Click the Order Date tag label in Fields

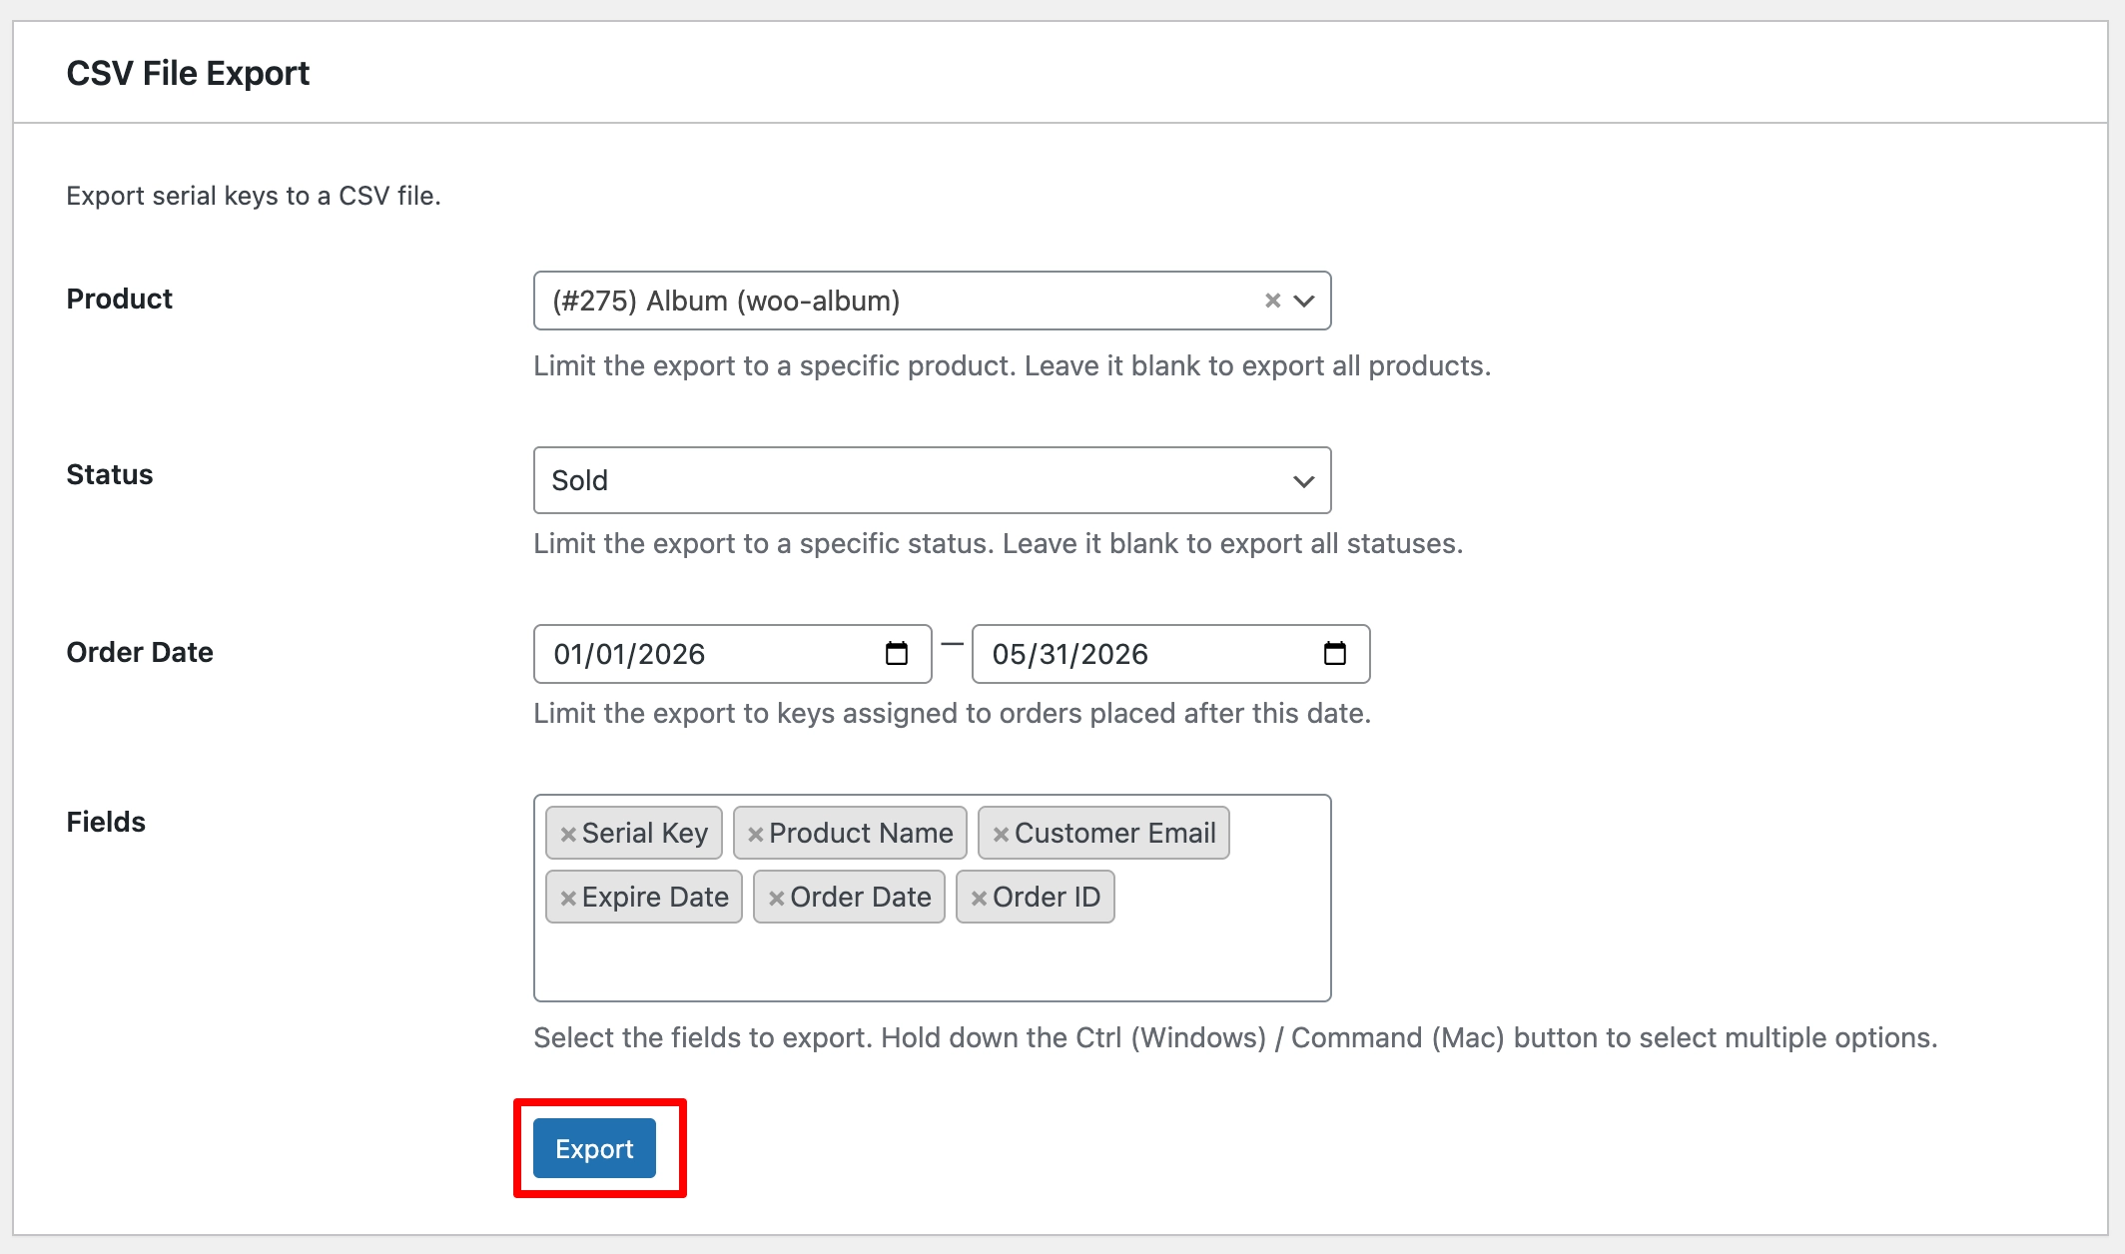[x=861, y=897]
